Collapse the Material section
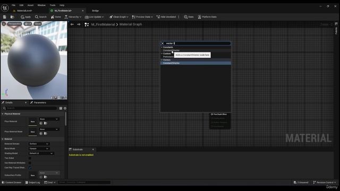This screenshot has height=191, width=340. point(3,139)
